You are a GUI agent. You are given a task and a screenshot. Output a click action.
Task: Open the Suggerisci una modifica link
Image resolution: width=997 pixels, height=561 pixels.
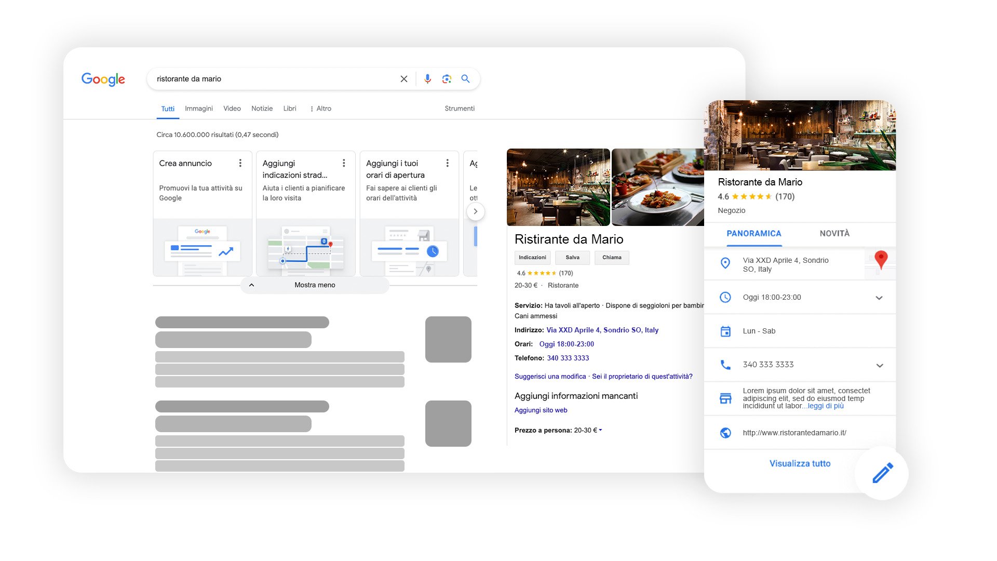(x=549, y=376)
